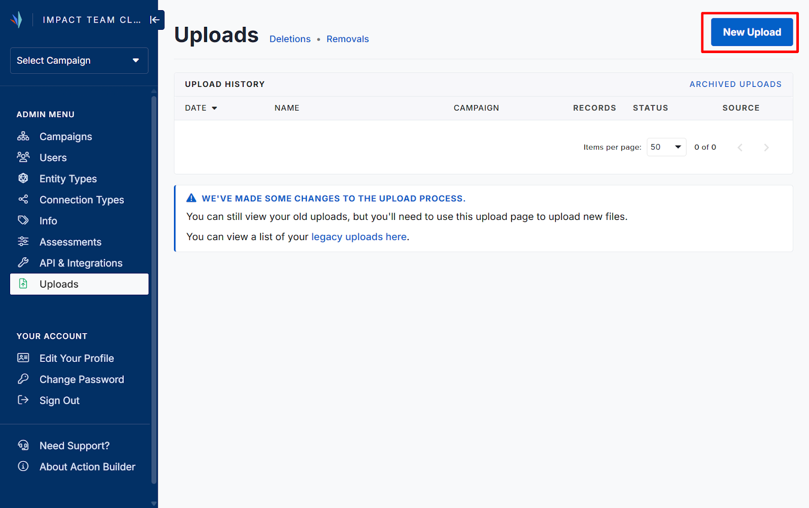Click the NAME column header
Image resolution: width=809 pixels, height=508 pixels.
coord(287,108)
